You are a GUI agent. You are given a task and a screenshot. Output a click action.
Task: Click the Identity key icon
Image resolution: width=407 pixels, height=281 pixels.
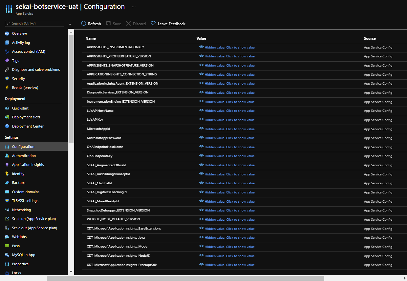click(7, 173)
